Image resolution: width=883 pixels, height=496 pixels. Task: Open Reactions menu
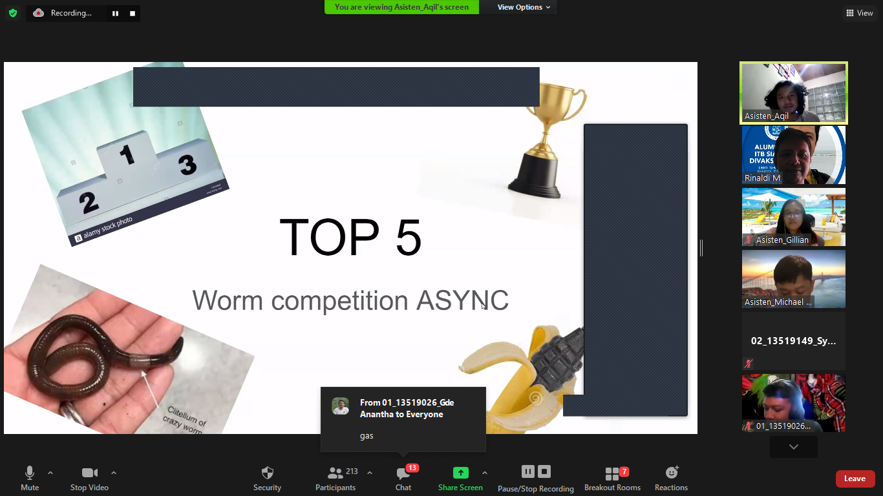click(x=671, y=479)
